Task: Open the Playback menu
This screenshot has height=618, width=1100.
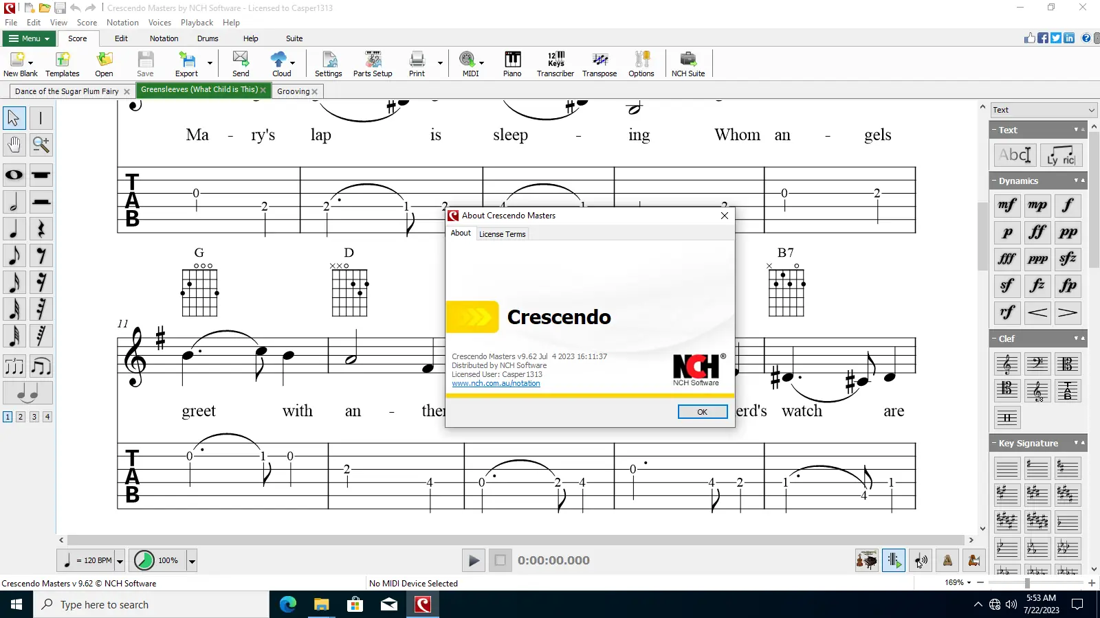Action: tap(197, 23)
